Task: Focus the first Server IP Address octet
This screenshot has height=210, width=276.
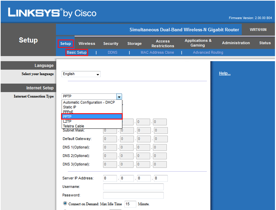Action: tap(110, 178)
